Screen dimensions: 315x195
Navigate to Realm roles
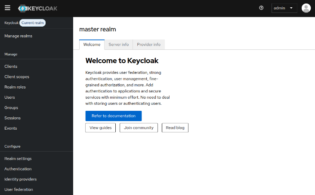[15, 87]
